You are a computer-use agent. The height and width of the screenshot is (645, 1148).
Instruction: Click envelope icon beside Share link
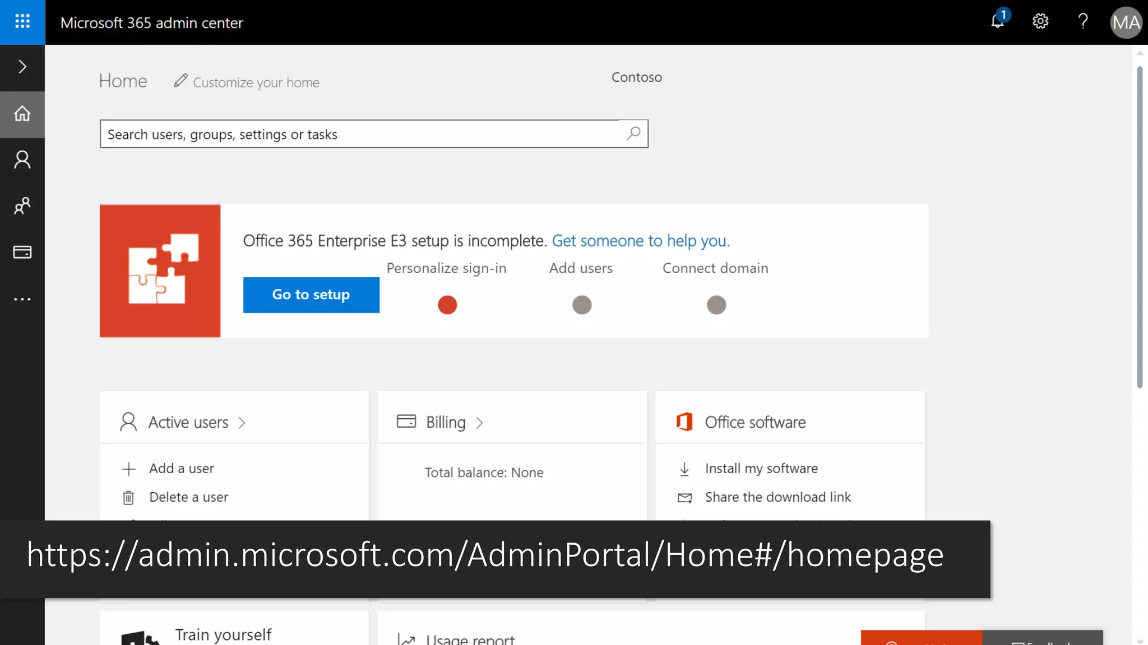click(x=685, y=498)
